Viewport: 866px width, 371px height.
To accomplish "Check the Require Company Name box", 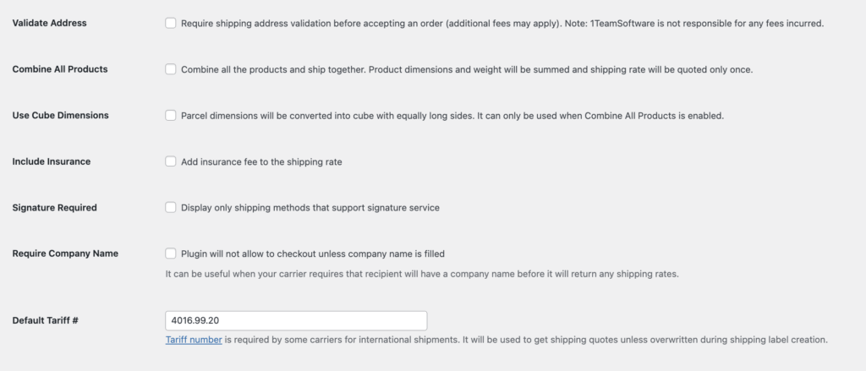I will pos(171,253).
